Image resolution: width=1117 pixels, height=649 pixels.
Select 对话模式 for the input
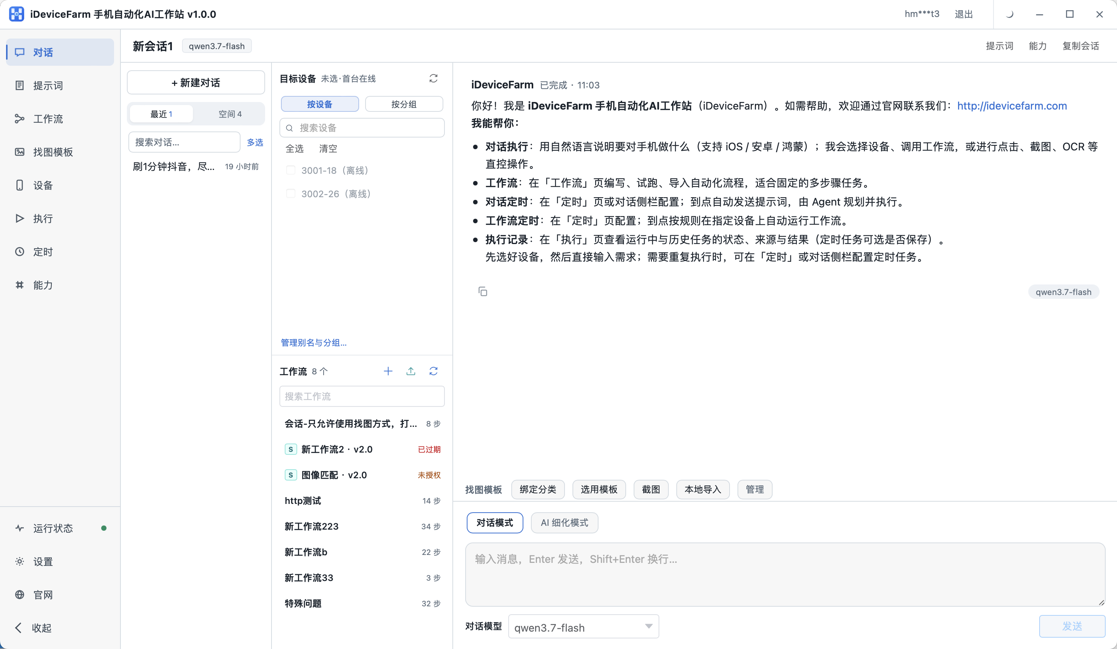tap(495, 523)
